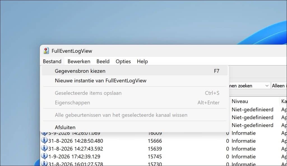Viewport: 287px width, 166px height.
Task: Click record ID 15666
Action: (155, 141)
